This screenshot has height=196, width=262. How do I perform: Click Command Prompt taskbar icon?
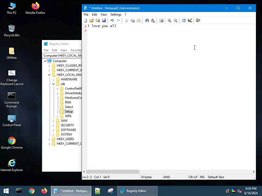coord(19,191)
